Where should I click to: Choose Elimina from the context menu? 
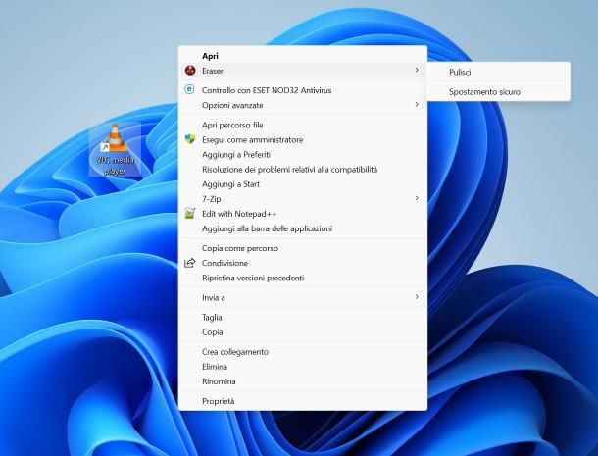[303, 367]
